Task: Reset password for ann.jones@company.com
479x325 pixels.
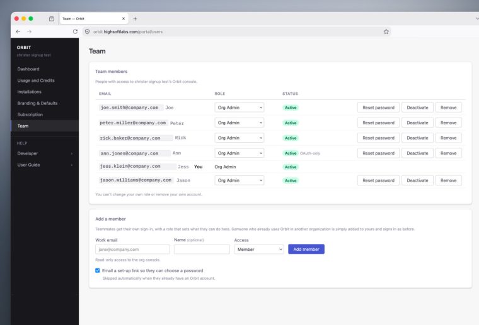Action: pyautogui.click(x=378, y=153)
